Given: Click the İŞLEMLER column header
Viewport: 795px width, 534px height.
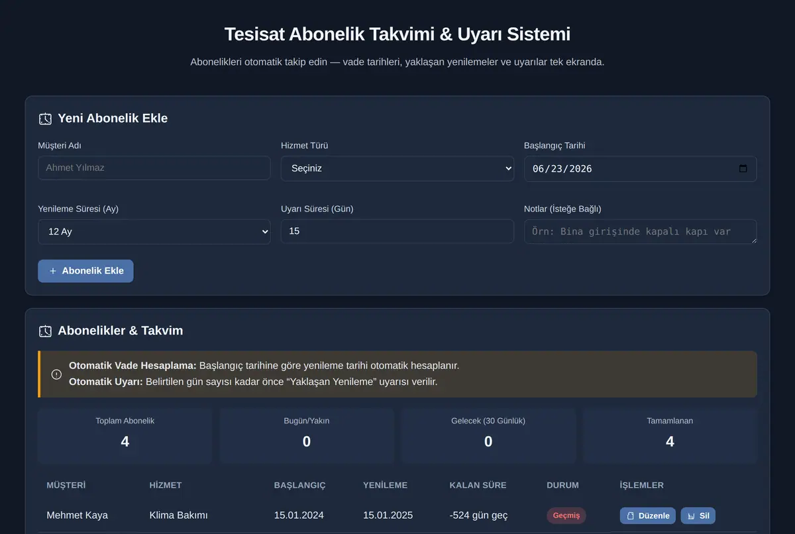Looking at the screenshot, I should coord(642,485).
